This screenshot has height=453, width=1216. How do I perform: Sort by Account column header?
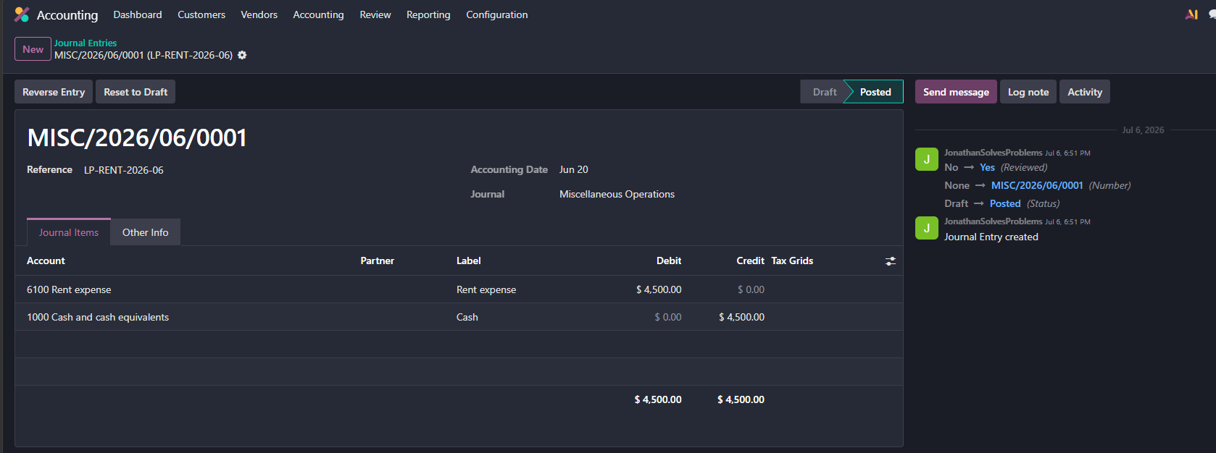coord(46,261)
